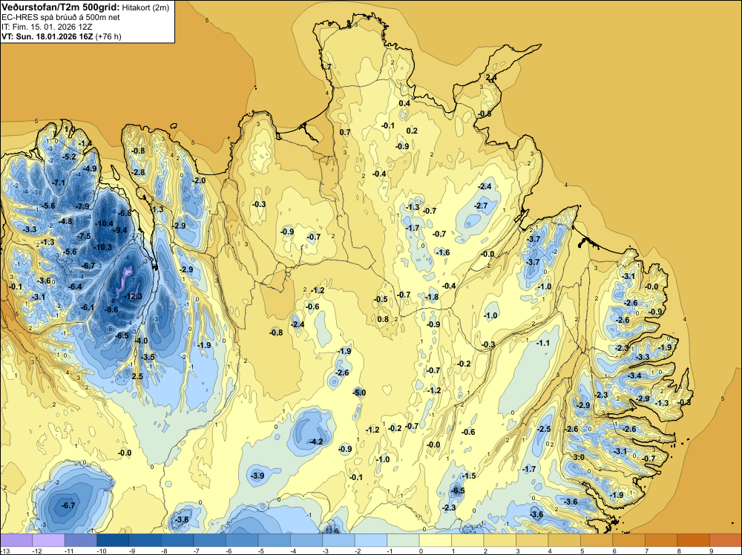Select the -4.9 temperature value
Screen dimensions: 742x555
point(90,168)
